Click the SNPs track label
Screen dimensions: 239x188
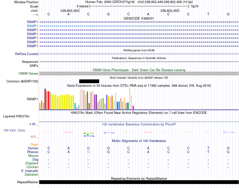tap(34, 66)
